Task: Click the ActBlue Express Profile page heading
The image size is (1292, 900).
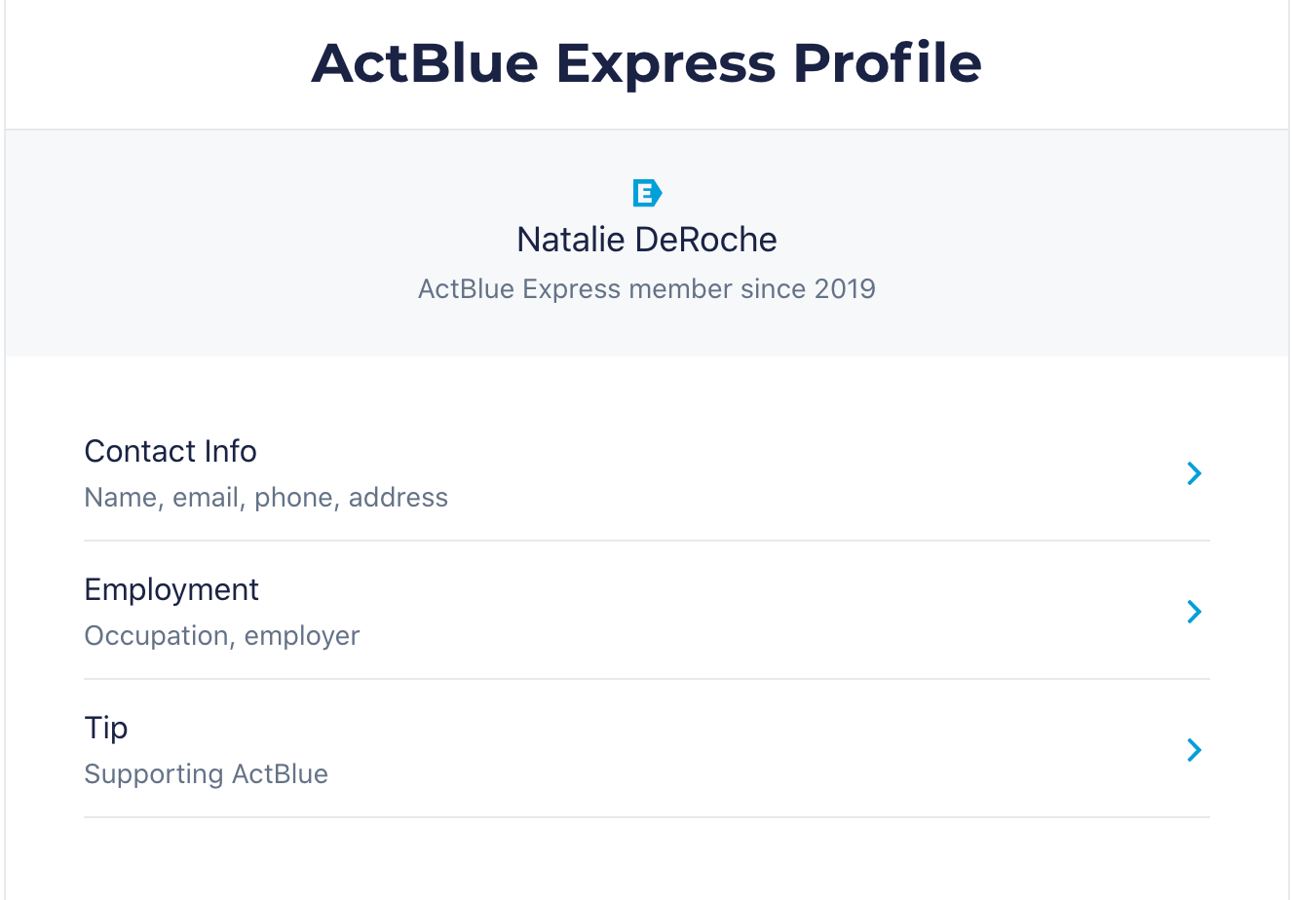Action: pyautogui.click(x=647, y=63)
